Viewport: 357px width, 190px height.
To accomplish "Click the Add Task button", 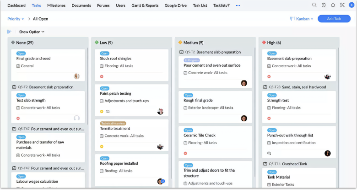I will coord(334,19).
